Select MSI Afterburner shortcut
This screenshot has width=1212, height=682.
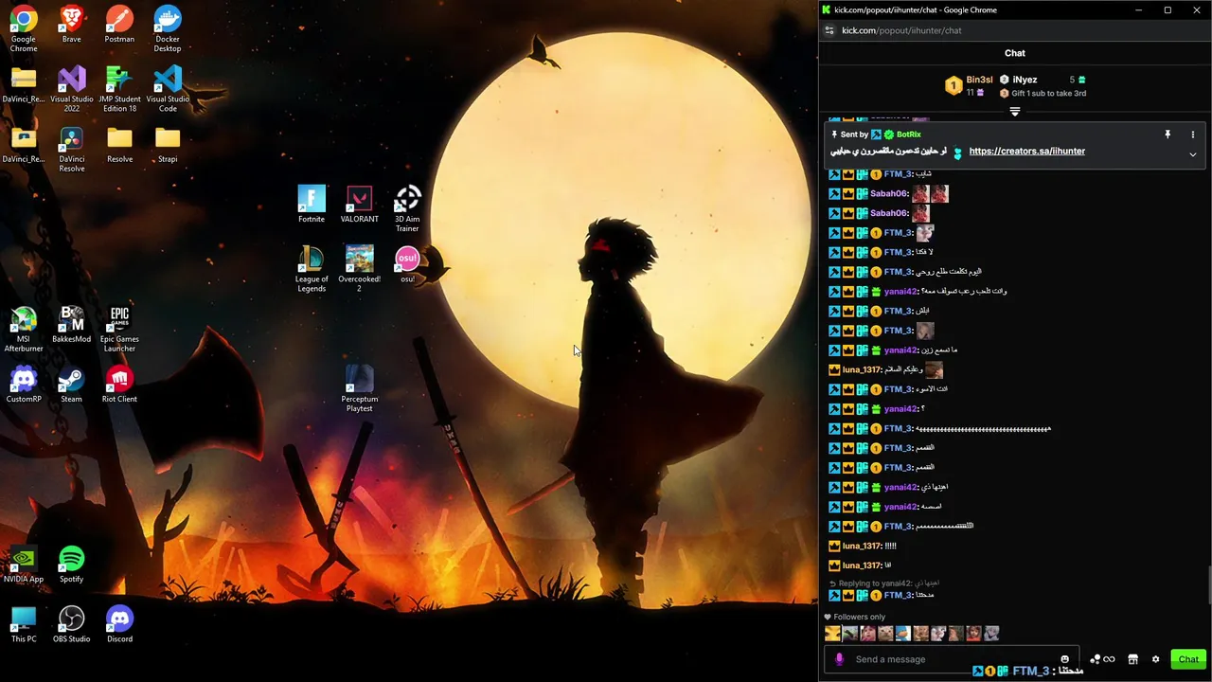coord(24,330)
